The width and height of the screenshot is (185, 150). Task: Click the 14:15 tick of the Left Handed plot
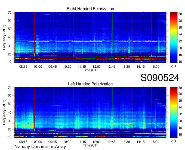(x=141, y=142)
